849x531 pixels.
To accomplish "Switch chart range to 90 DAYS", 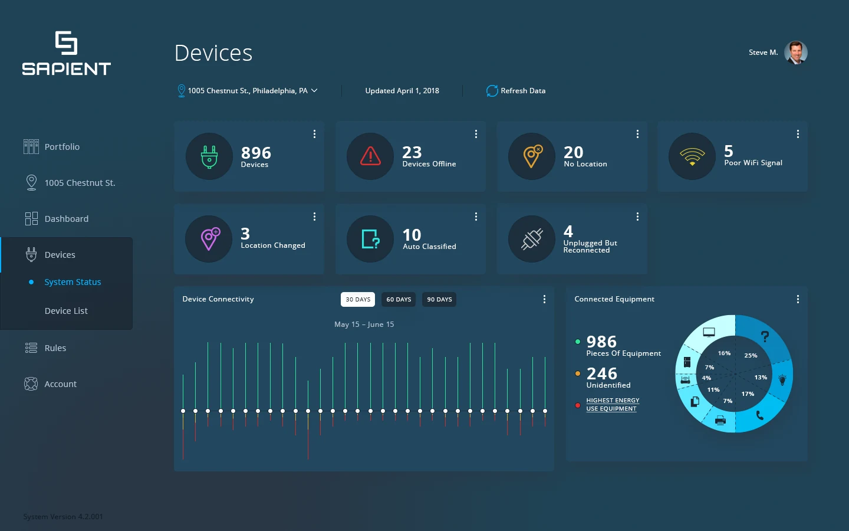I will point(439,300).
